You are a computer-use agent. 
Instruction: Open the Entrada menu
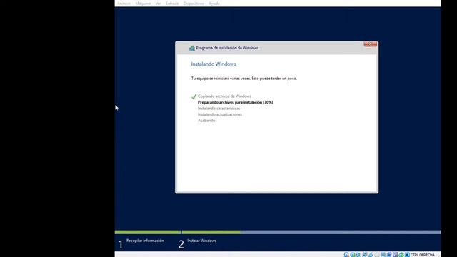pos(172,4)
